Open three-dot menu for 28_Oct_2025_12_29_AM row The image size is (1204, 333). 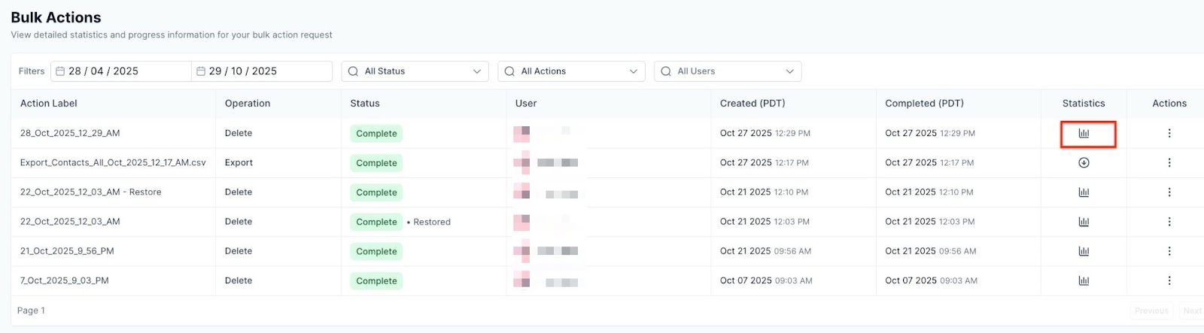coord(1169,133)
